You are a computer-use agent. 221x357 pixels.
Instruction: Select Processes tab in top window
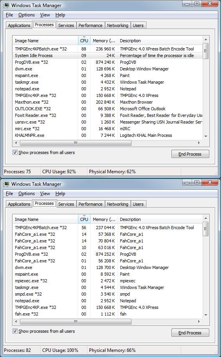[x=45, y=25]
